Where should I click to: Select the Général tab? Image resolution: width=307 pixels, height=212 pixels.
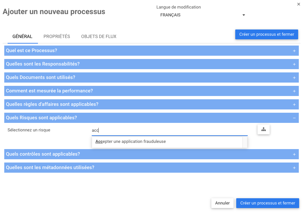22,36
